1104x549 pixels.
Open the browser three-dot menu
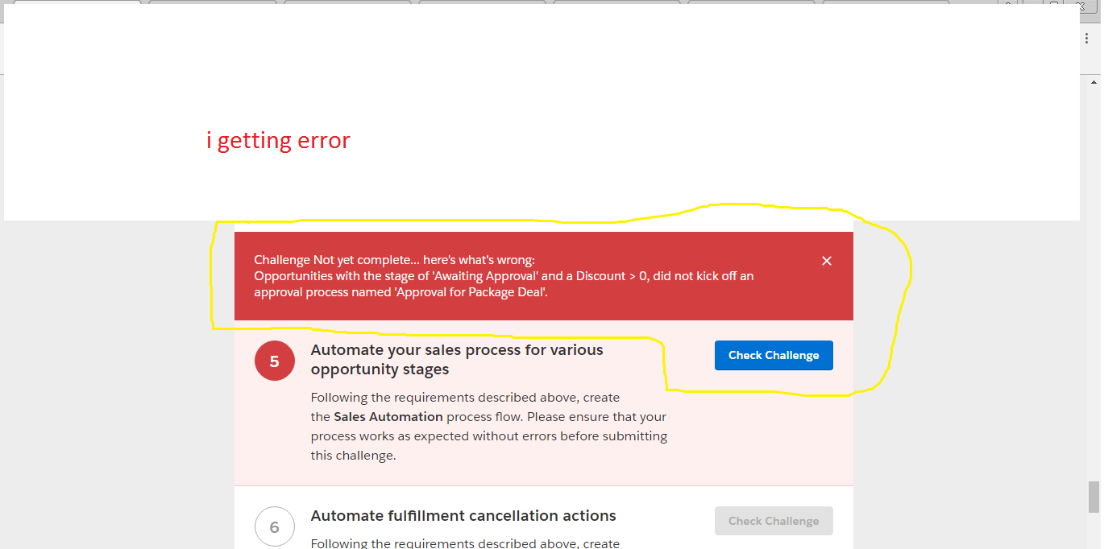1087,39
